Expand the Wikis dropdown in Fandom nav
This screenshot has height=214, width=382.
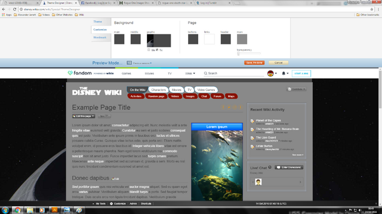click(194, 73)
